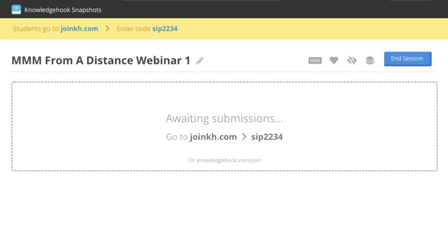The height and width of the screenshot is (252, 448).
Task: Click the Knowledgehook Snapshots header title
Action: tap(63, 10)
